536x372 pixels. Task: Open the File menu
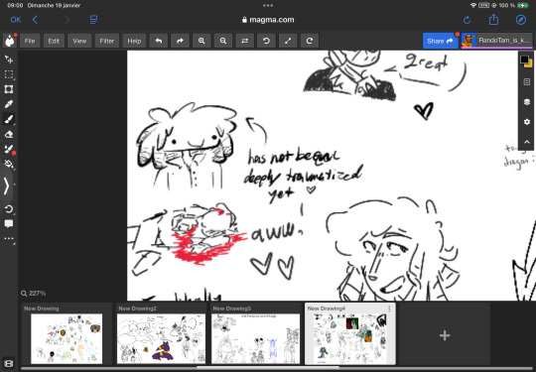(x=30, y=41)
